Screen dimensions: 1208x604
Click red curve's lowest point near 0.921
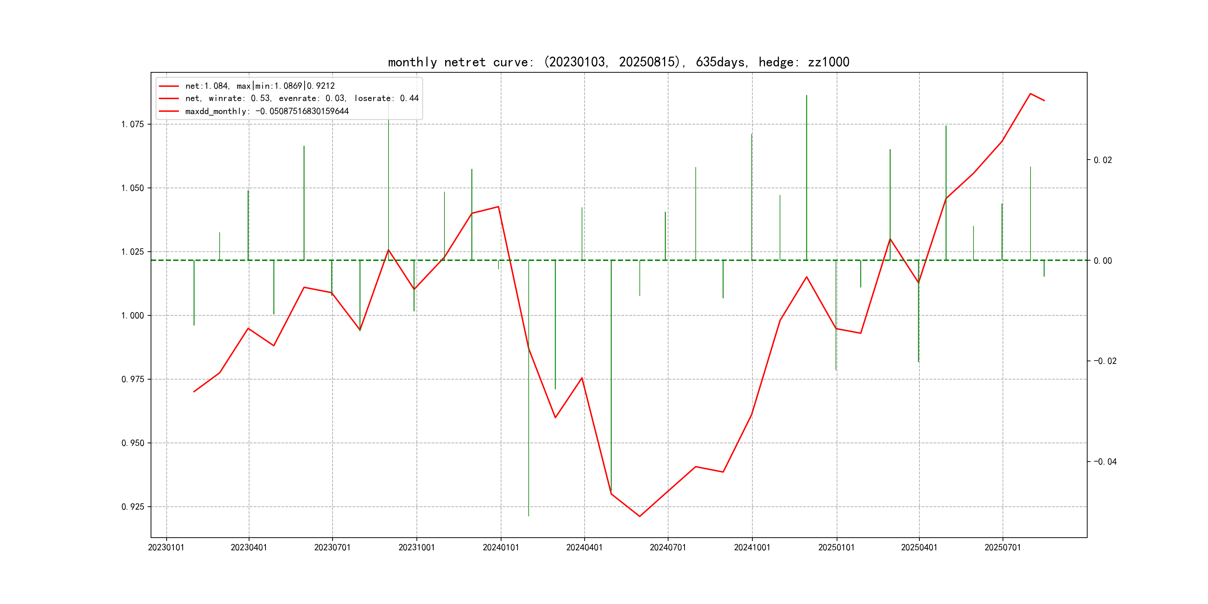640,516
